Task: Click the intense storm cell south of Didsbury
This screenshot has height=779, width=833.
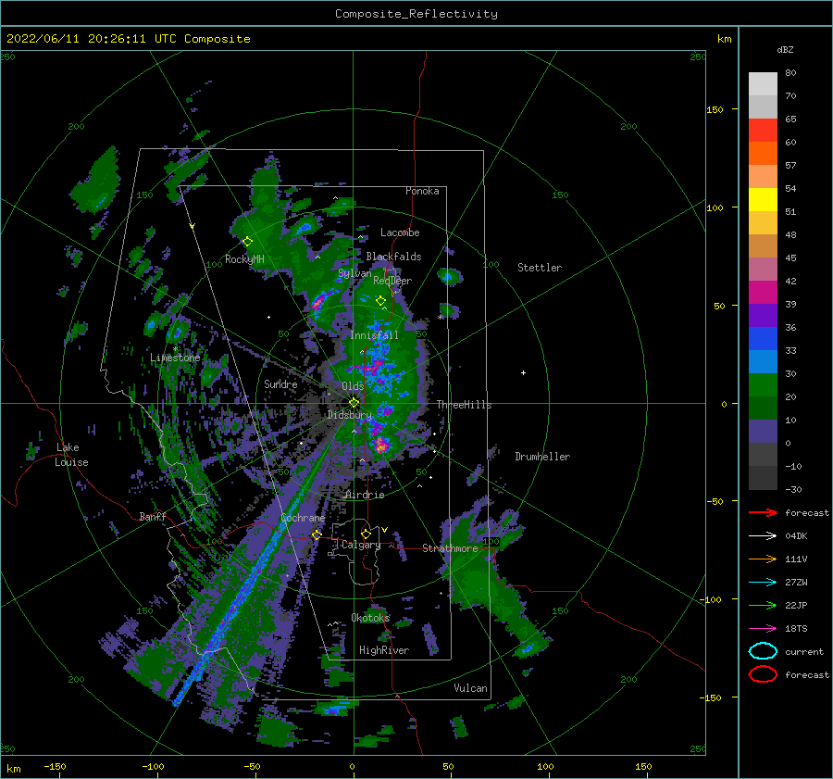Action: click(380, 446)
